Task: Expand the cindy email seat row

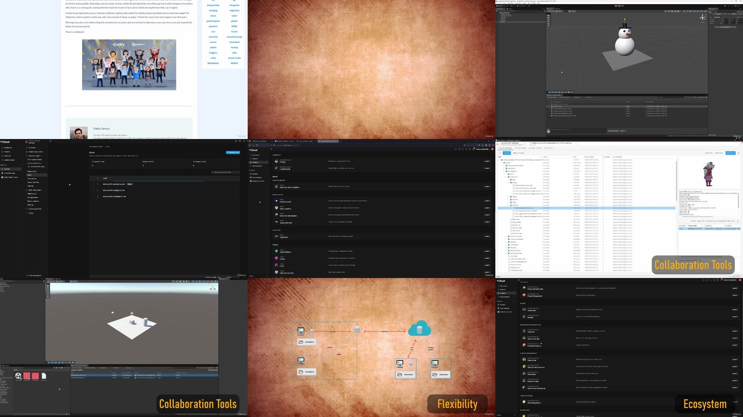Action: (x=93, y=196)
